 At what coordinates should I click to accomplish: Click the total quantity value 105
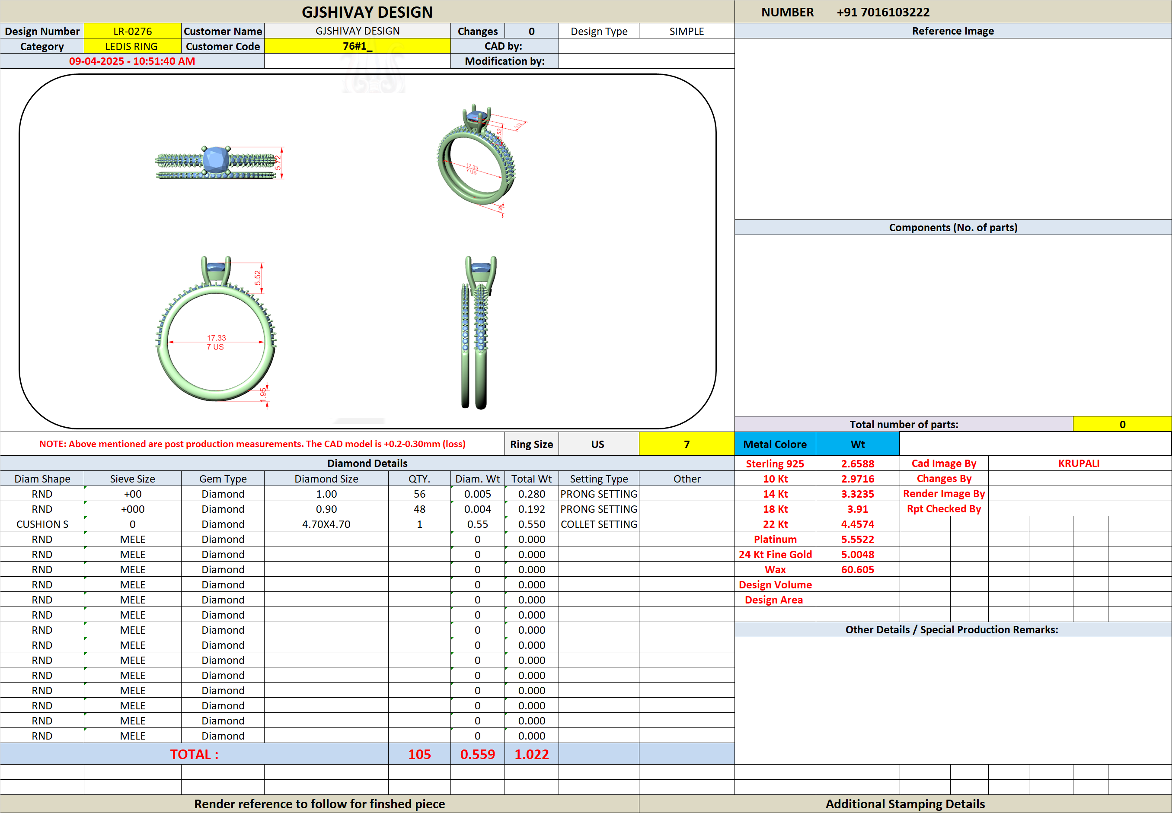pyautogui.click(x=419, y=754)
